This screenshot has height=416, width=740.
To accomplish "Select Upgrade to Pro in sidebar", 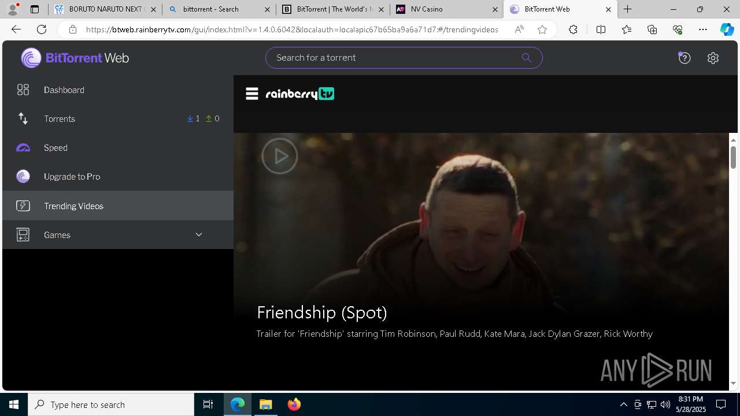I will click(x=118, y=176).
